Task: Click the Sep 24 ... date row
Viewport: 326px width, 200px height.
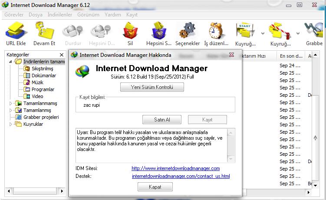Action: click(290, 66)
